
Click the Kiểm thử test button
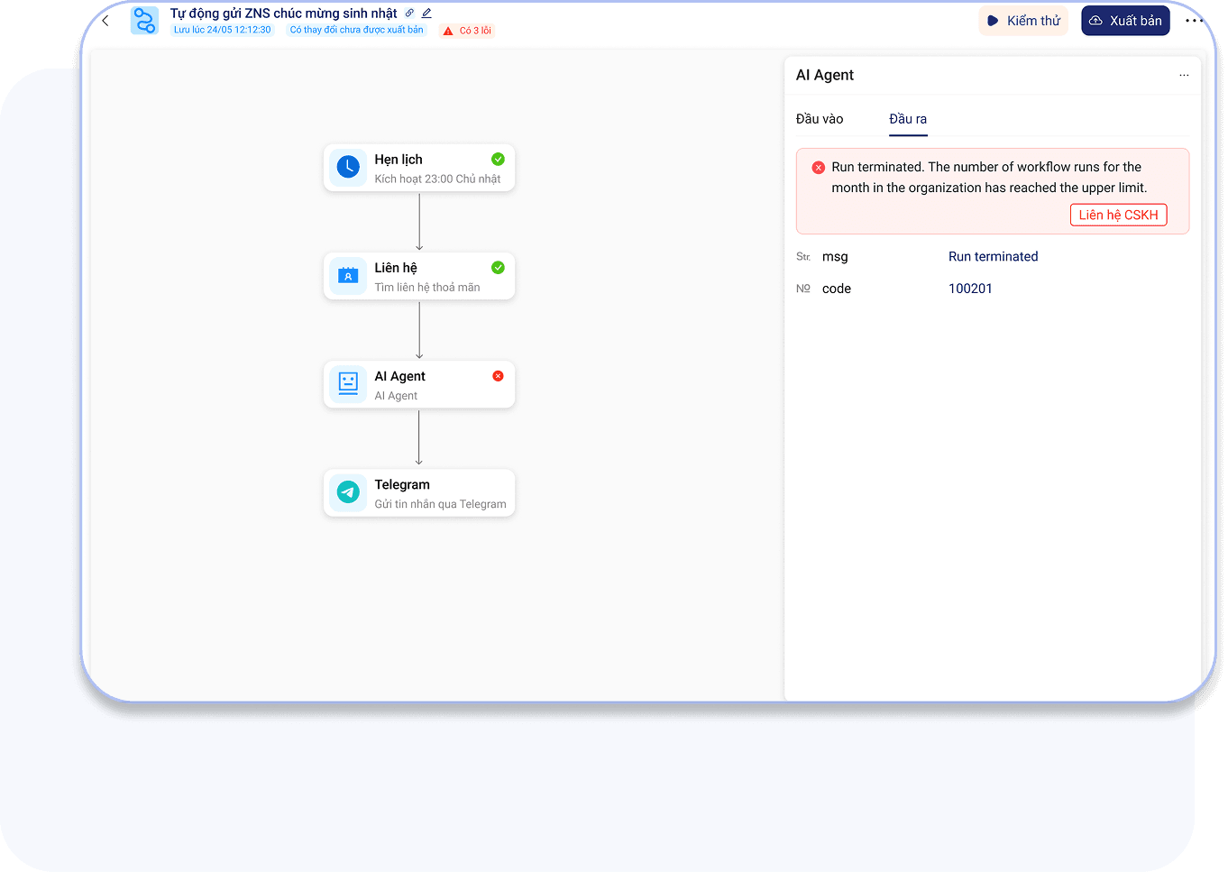pos(1023,21)
